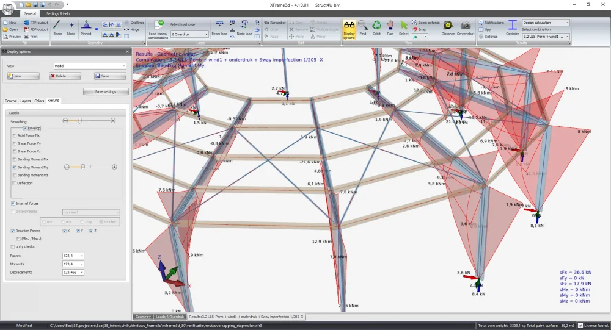This screenshot has width=611, height=330.
Task: Click the Find magnifier icon
Action: [x=363, y=28]
